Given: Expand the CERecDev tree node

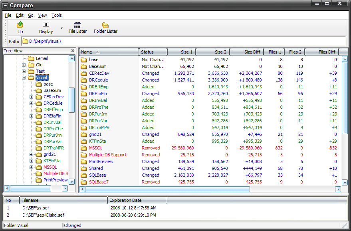Looking at the screenshot, I should 32,97.
